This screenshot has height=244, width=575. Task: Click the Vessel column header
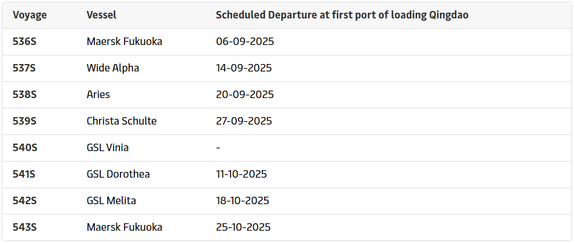[x=102, y=15]
